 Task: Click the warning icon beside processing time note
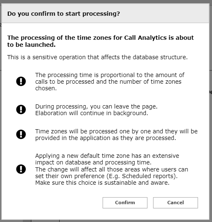[21, 82]
